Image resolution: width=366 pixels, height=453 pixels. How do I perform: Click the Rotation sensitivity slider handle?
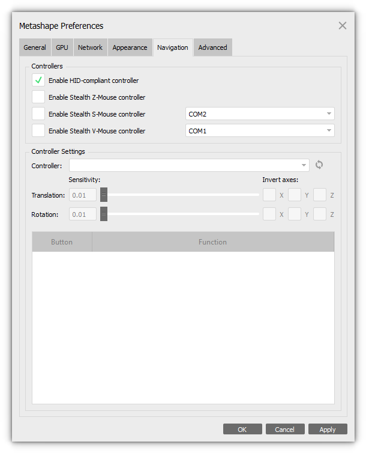tap(104, 214)
